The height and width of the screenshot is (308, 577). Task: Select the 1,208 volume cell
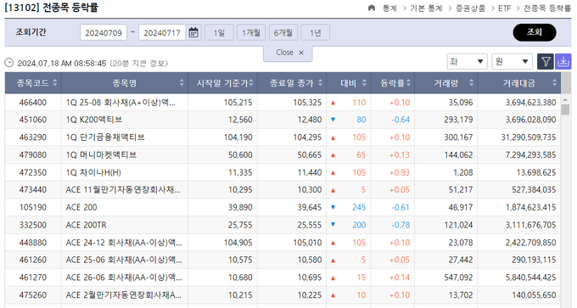[446, 172]
